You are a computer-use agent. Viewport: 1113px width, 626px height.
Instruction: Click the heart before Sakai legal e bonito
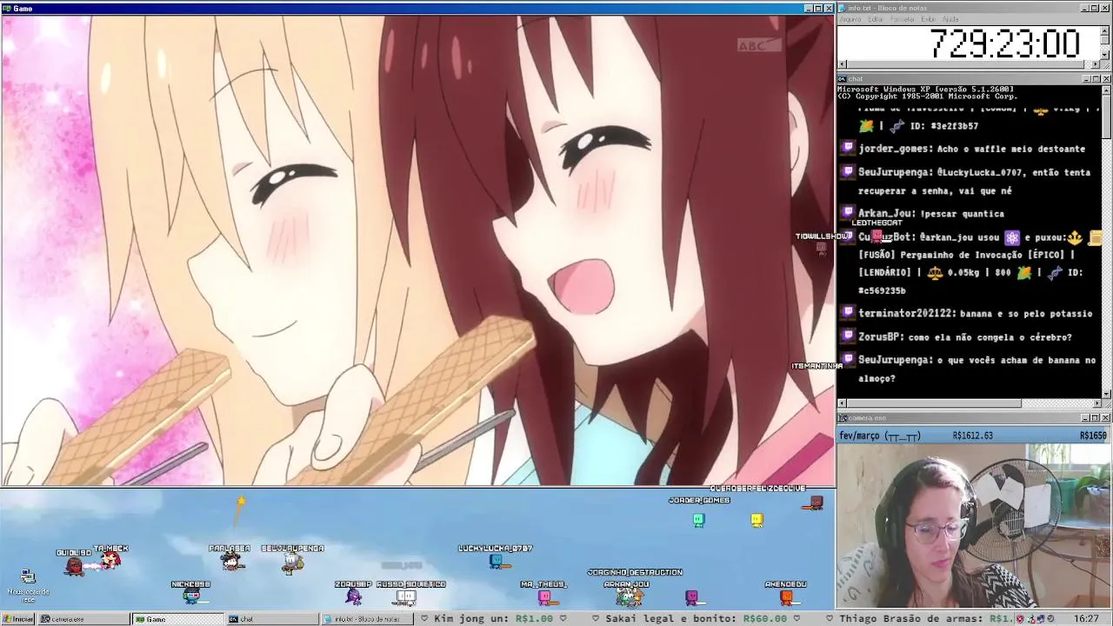[x=596, y=619]
